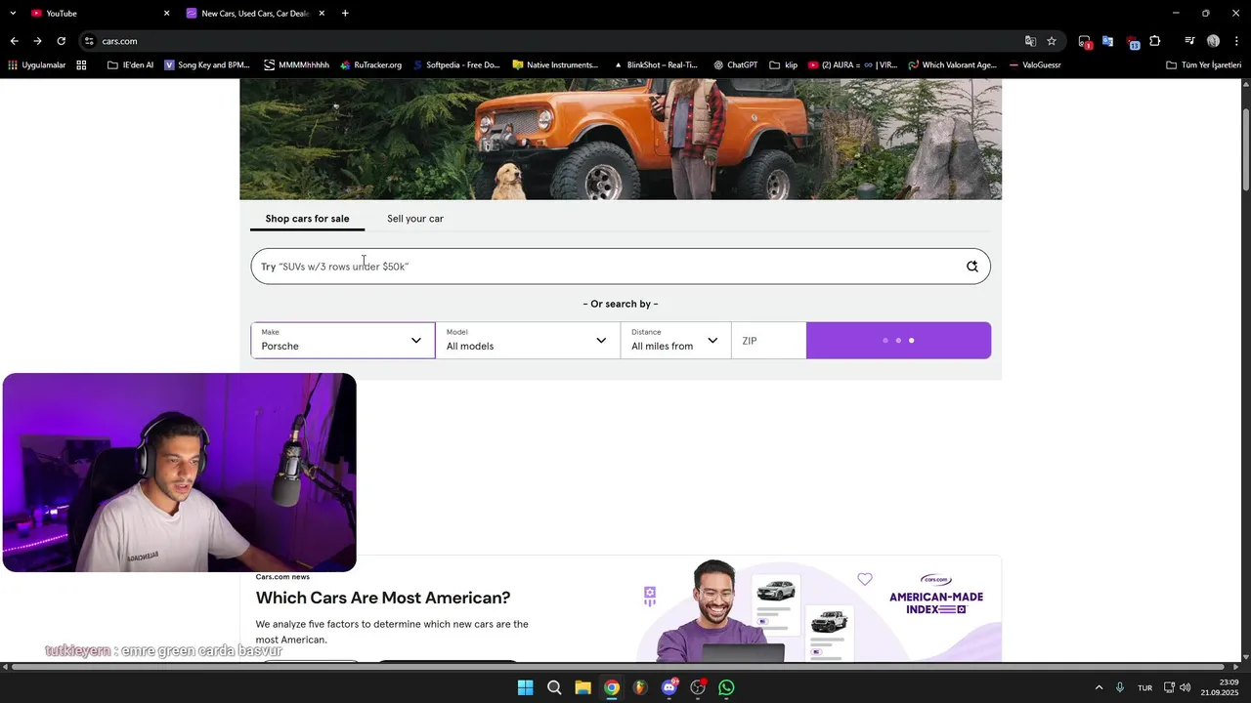Open Which Valorant Agent bookmark
The image size is (1251, 703).
953,65
